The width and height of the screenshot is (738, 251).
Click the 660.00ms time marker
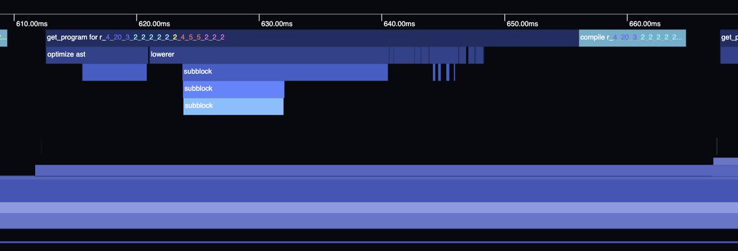click(x=645, y=24)
